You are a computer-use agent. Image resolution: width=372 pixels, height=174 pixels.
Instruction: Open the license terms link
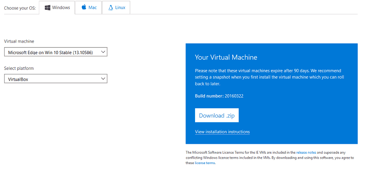click(x=205, y=163)
